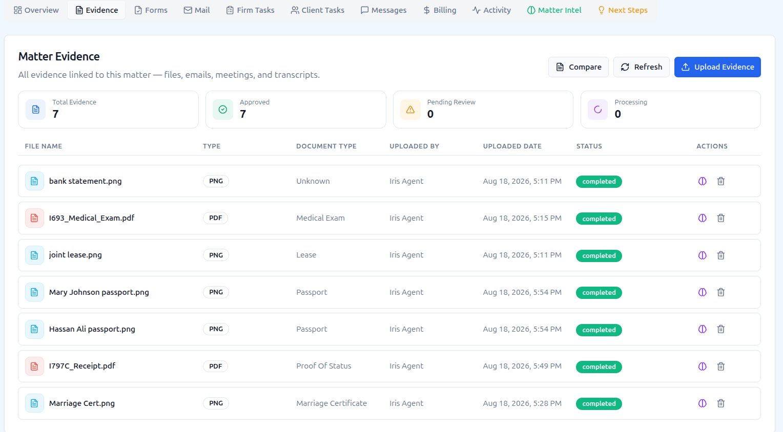The height and width of the screenshot is (432, 783).
Task: Switch to the Matter Intel tab
Action: [x=554, y=10]
